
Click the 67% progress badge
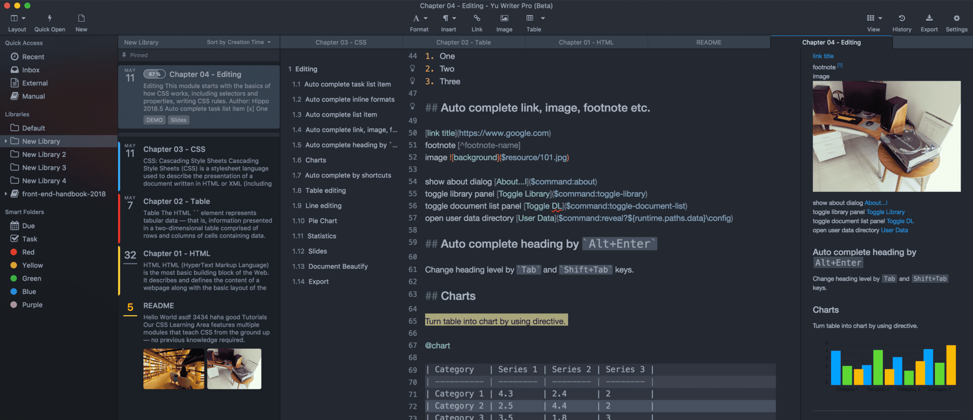point(155,74)
